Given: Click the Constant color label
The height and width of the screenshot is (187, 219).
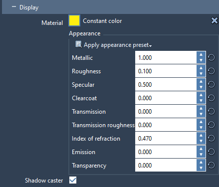Looking at the screenshot, I should 102,21.
